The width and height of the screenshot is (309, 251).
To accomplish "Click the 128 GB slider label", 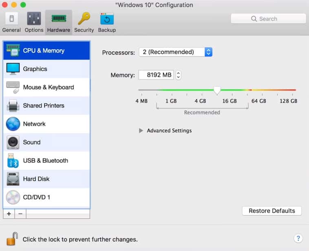I will click(x=288, y=101).
